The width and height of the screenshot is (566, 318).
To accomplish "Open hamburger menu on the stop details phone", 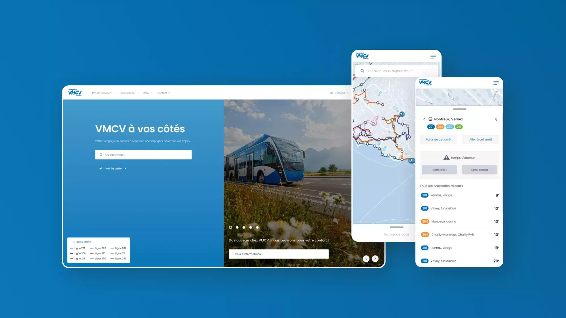I will [x=496, y=83].
